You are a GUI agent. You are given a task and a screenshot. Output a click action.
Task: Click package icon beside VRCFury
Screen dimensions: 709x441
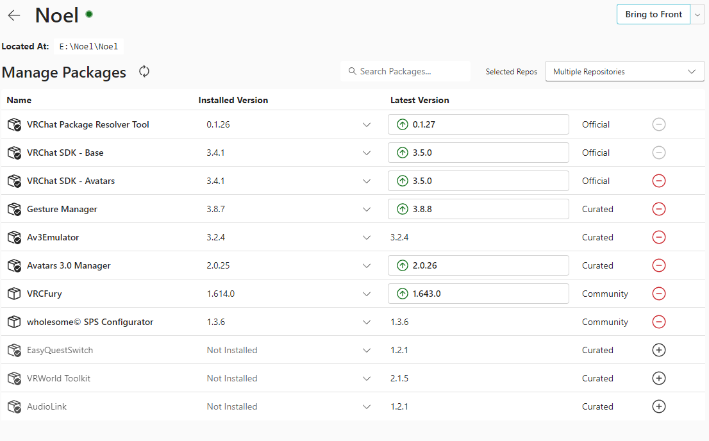click(15, 294)
